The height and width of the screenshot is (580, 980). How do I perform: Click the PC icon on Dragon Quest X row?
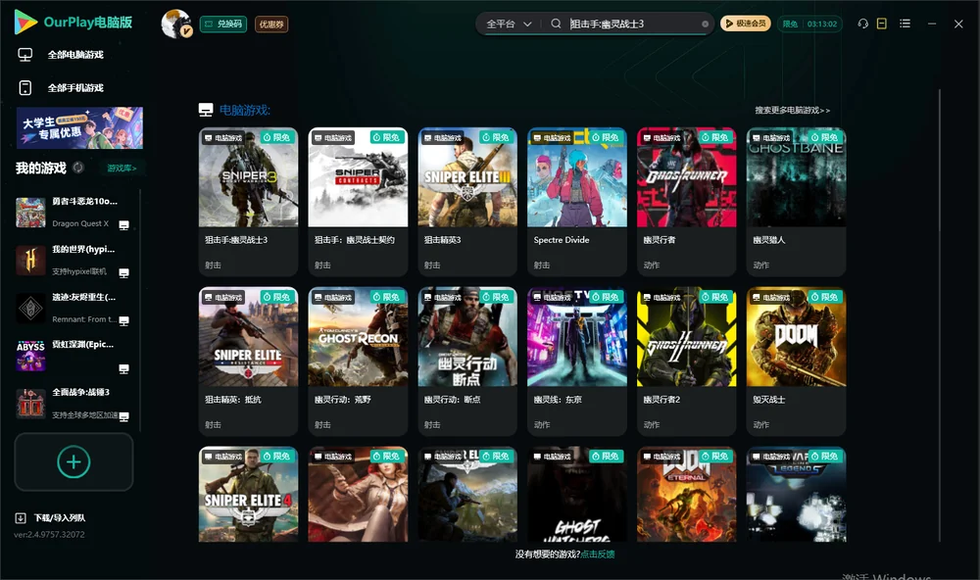pos(123,225)
